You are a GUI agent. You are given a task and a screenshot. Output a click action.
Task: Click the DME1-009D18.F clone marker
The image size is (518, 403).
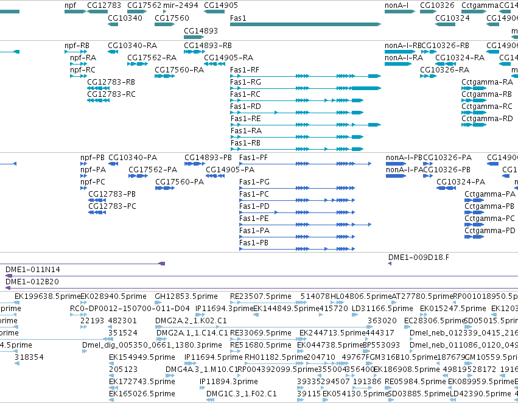[390, 264]
